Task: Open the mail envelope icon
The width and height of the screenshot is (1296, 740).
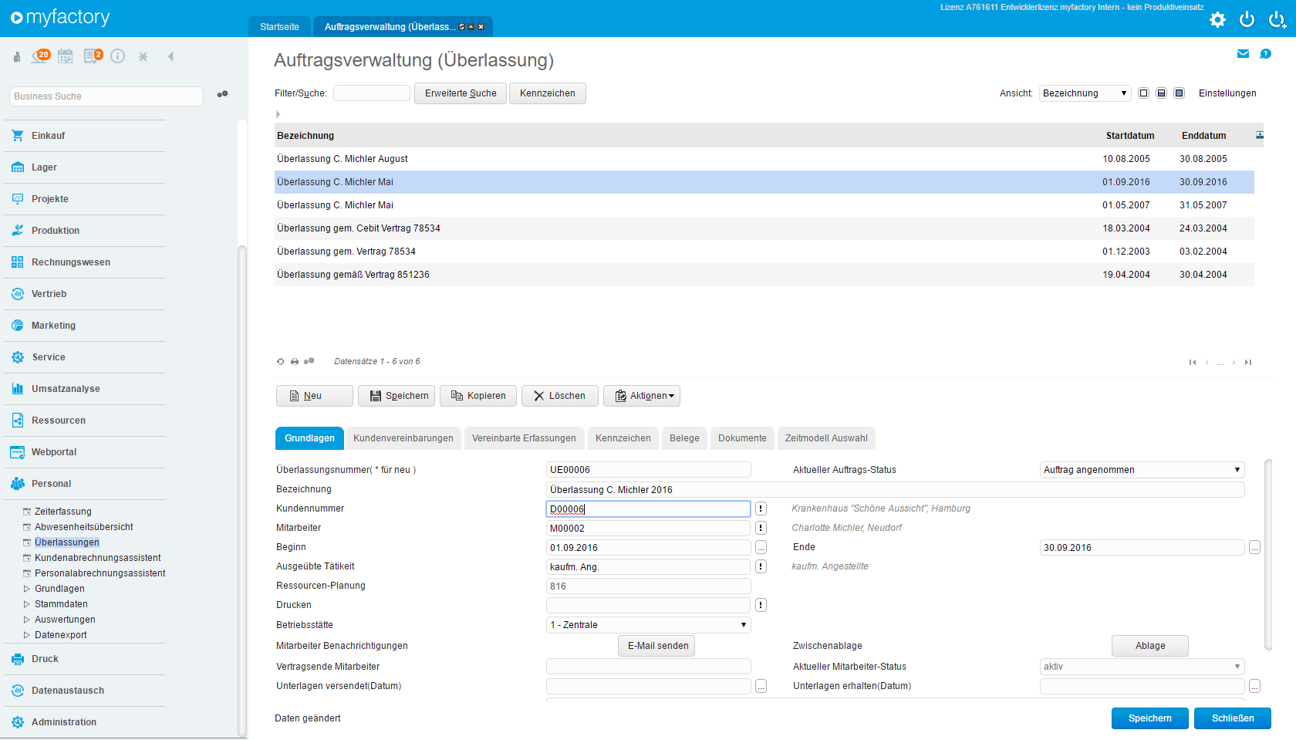Action: click(1243, 54)
